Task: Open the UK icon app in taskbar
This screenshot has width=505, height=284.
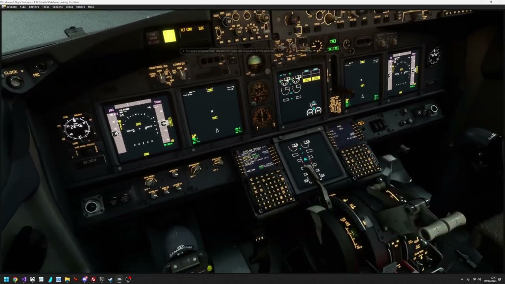Action: point(58,279)
